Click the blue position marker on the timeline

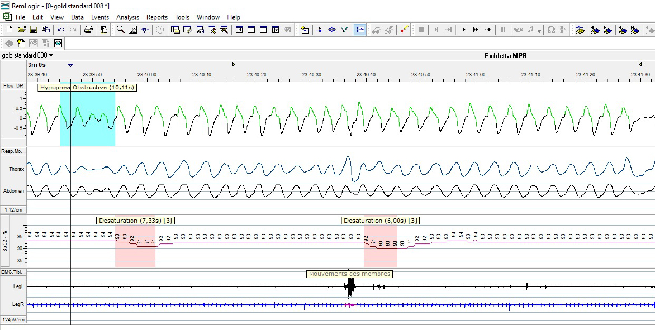(x=70, y=65)
